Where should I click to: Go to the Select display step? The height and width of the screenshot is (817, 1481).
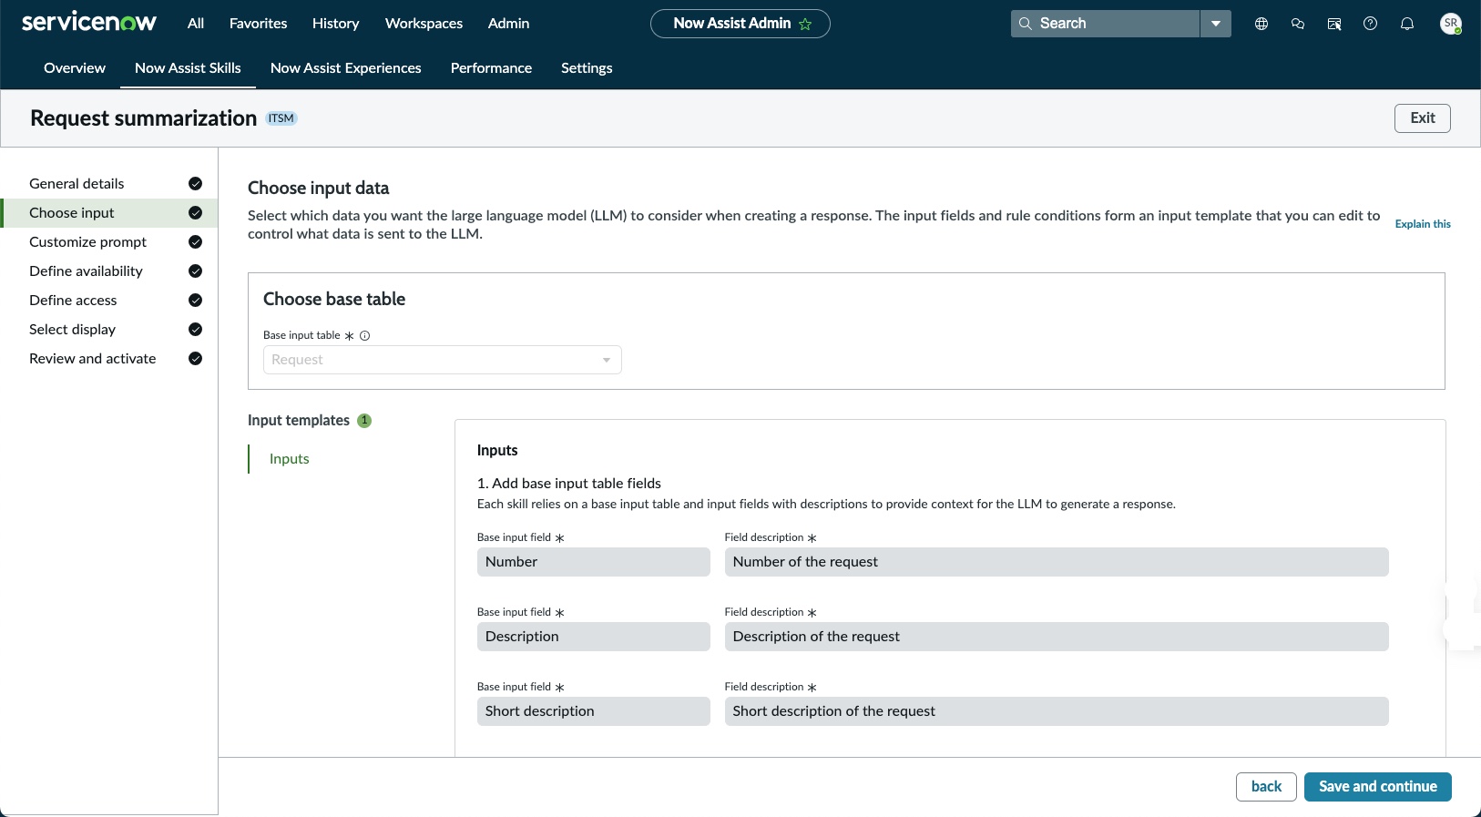click(109, 330)
